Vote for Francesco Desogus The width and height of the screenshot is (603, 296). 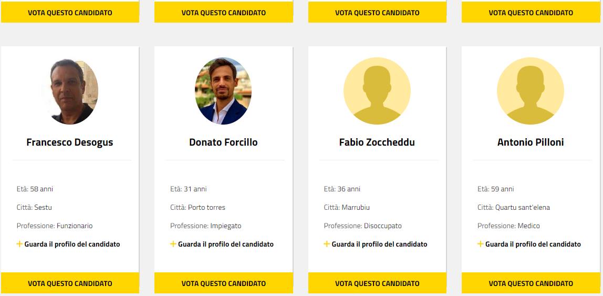click(x=70, y=283)
